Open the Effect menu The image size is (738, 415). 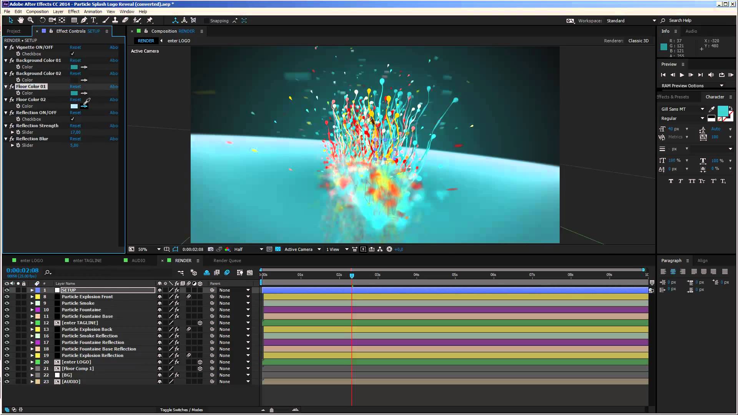point(73,12)
